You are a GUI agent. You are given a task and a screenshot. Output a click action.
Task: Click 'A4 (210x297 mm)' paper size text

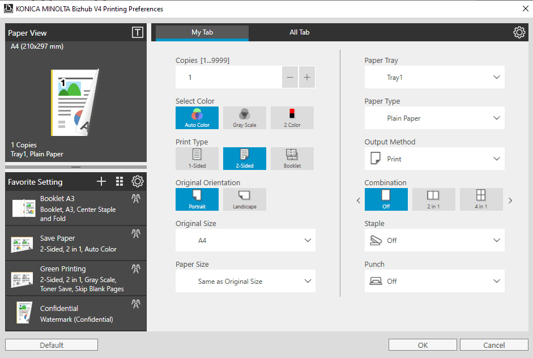(37, 46)
